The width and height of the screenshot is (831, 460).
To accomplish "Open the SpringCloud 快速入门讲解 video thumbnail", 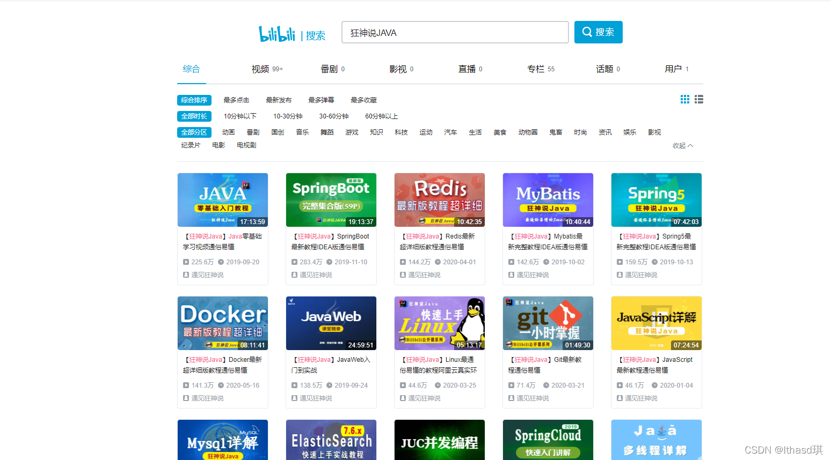I will (548, 440).
